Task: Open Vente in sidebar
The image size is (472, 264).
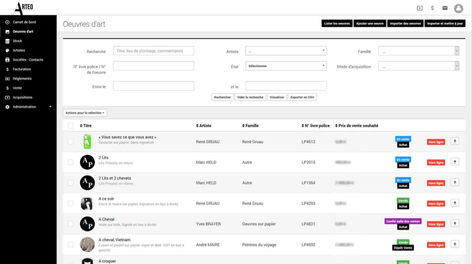Action: click(17, 88)
